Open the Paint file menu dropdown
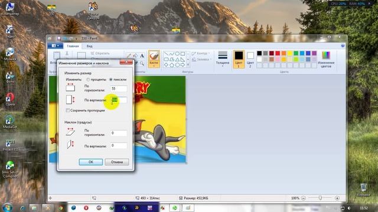 click(x=55, y=46)
